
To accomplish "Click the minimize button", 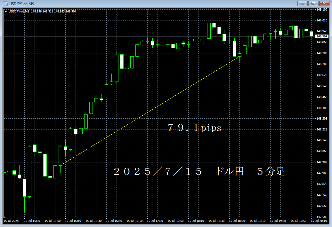I will [x=303, y=4].
